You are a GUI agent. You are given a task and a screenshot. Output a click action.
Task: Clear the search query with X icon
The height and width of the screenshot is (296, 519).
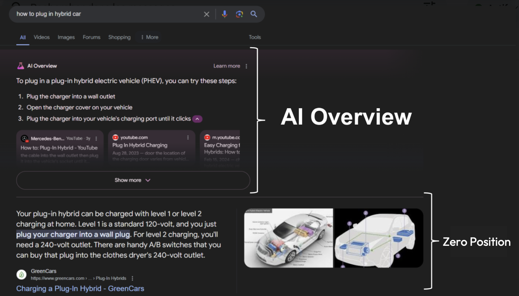click(x=206, y=14)
